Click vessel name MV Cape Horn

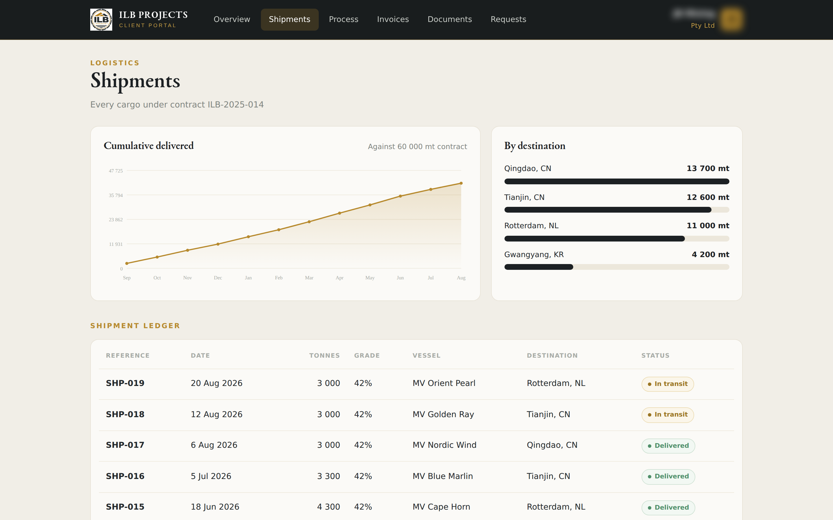[441, 507]
